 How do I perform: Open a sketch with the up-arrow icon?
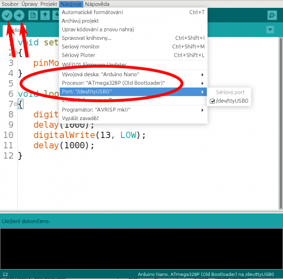[x=45, y=15]
